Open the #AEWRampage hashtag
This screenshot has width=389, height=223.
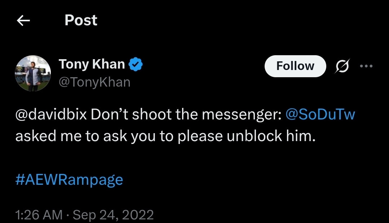pyautogui.click(x=69, y=179)
